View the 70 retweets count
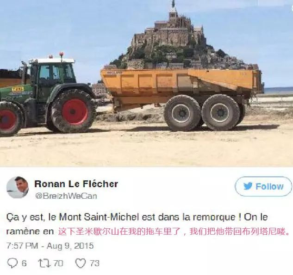This screenshot has width=293, height=275. (x=58, y=263)
